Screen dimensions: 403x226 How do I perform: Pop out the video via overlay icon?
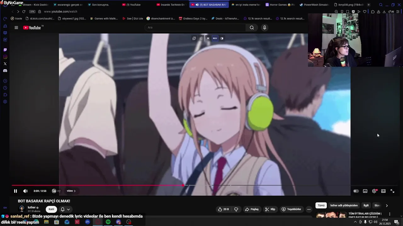pos(194,38)
